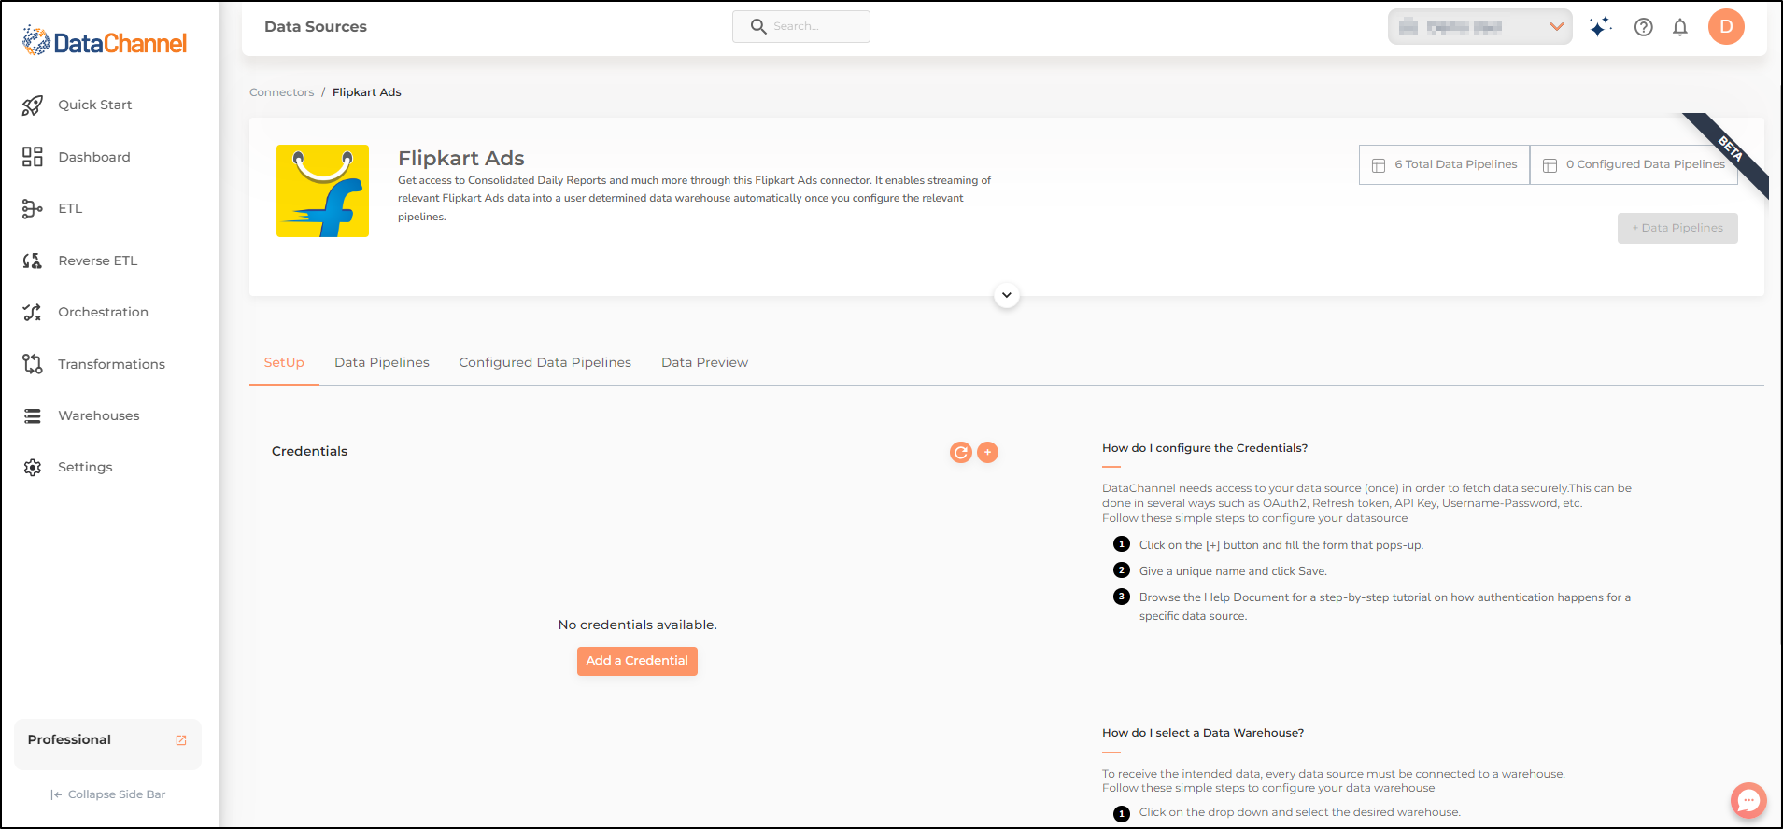Open Quick Start menu label
This screenshot has height=829, width=1783.
[95, 105]
